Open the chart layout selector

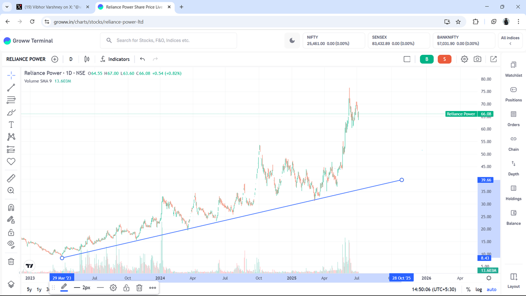point(407,59)
